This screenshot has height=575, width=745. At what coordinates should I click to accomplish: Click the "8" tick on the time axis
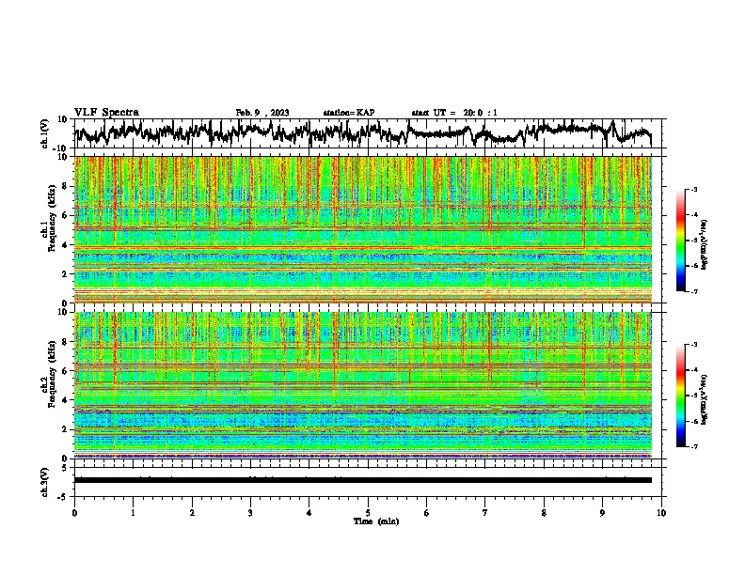[544, 513]
